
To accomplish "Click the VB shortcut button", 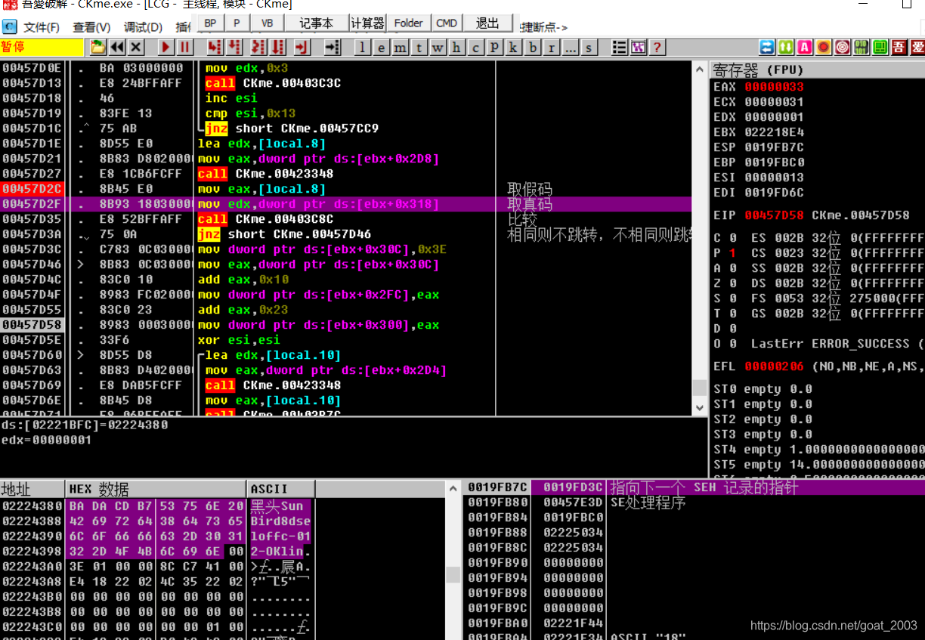I will click(x=268, y=23).
